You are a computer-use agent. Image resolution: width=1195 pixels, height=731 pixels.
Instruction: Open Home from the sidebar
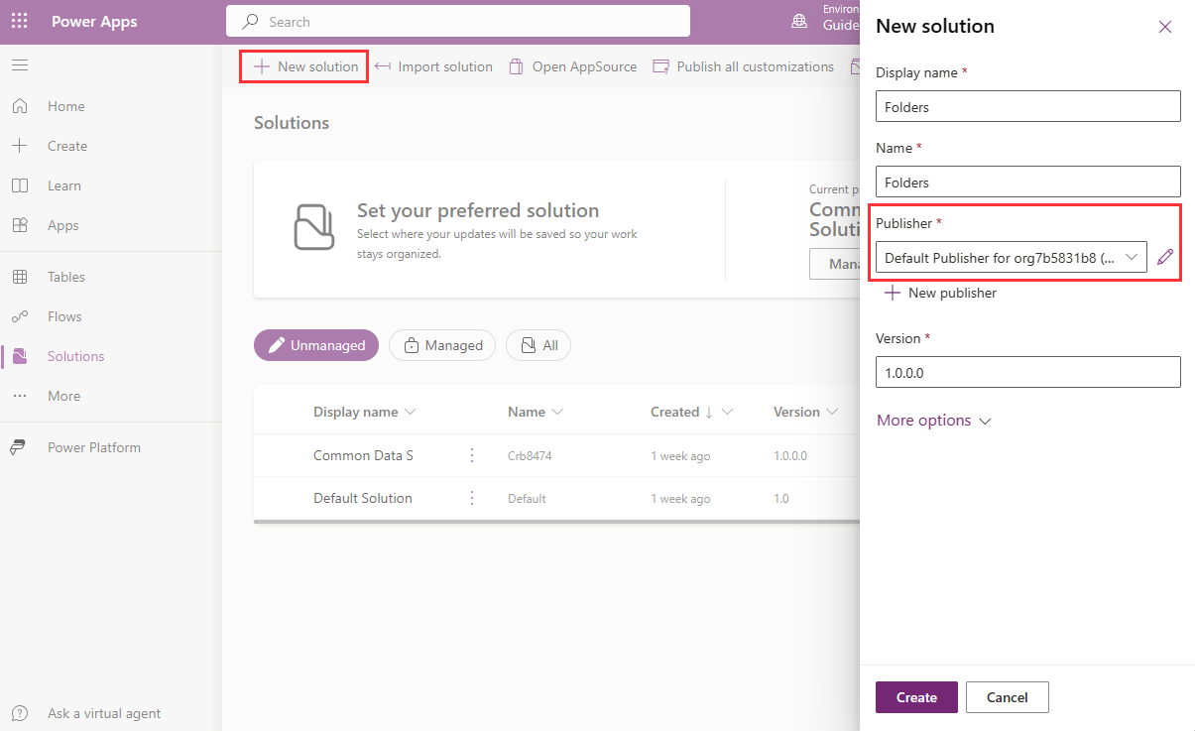(x=65, y=106)
